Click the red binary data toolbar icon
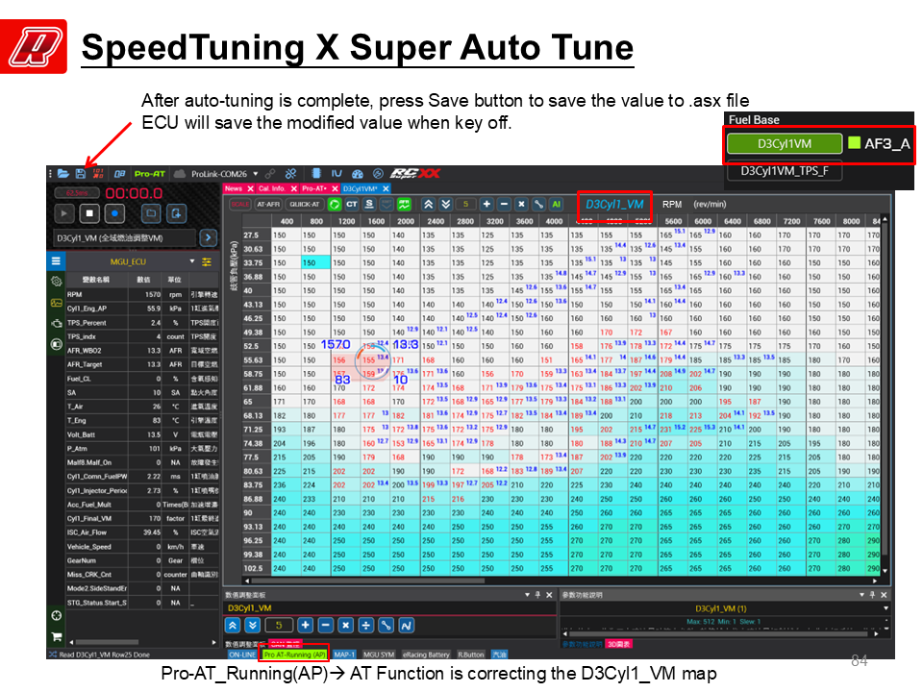This screenshot has height=692, width=923. pos(98,174)
